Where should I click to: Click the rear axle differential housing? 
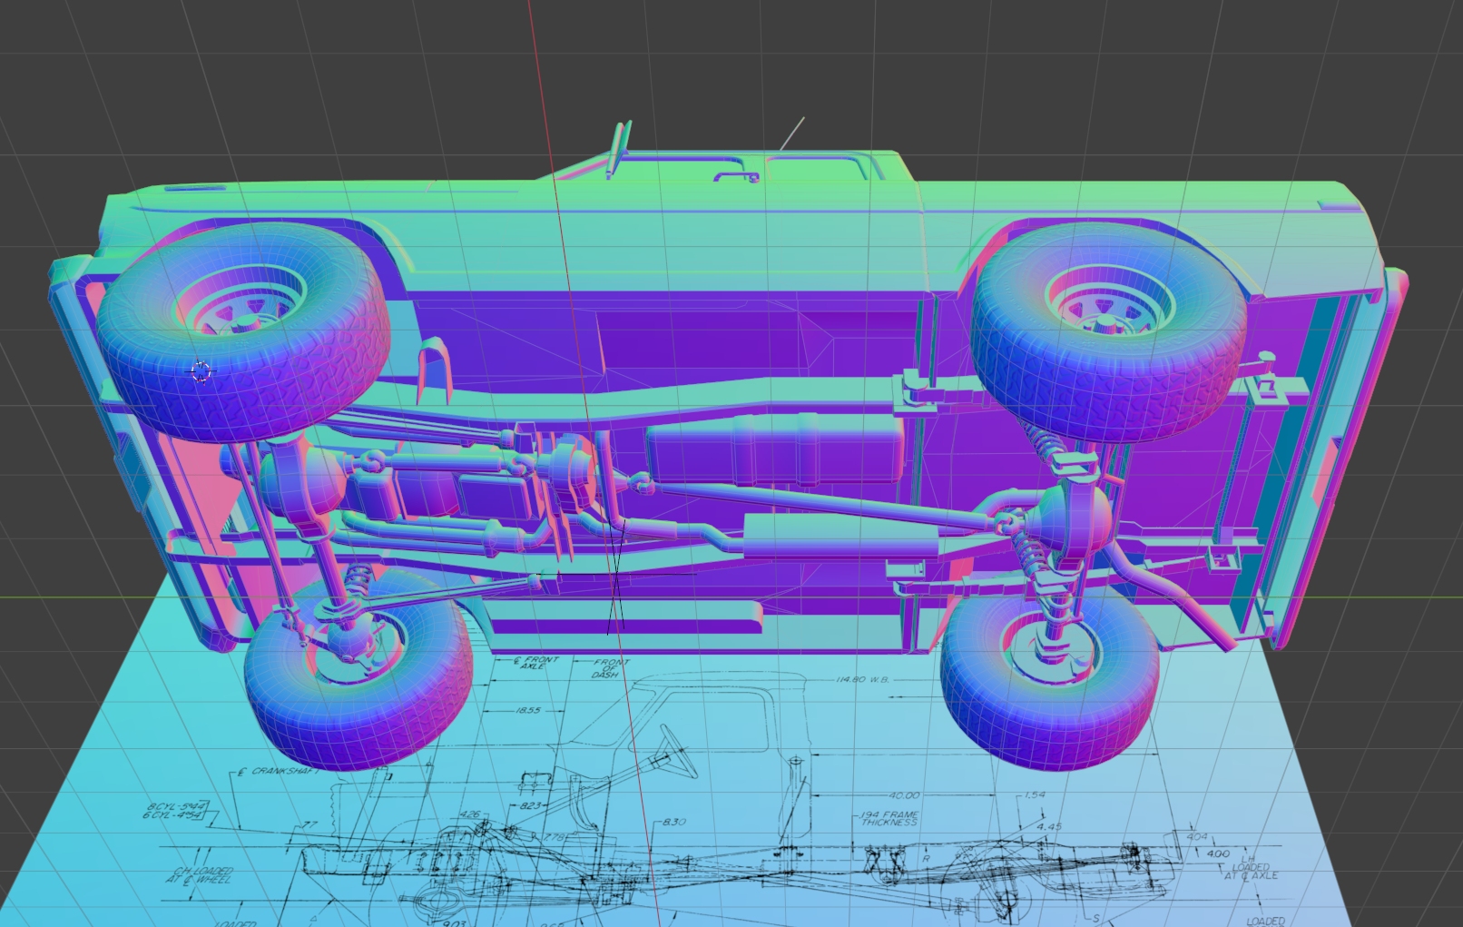[1077, 519]
